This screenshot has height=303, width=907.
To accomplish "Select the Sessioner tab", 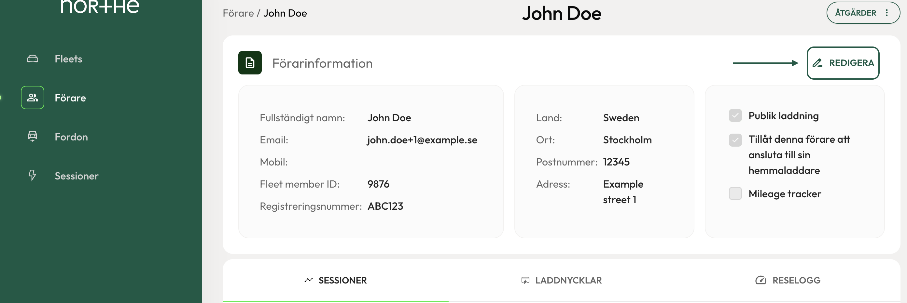I will pos(336,281).
